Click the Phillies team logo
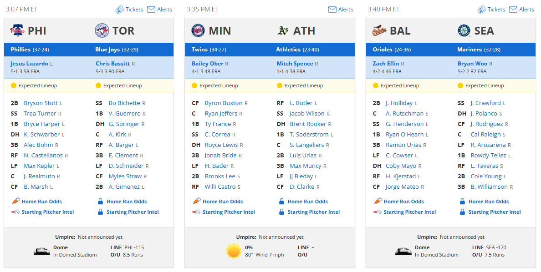 tap(17, 30)
